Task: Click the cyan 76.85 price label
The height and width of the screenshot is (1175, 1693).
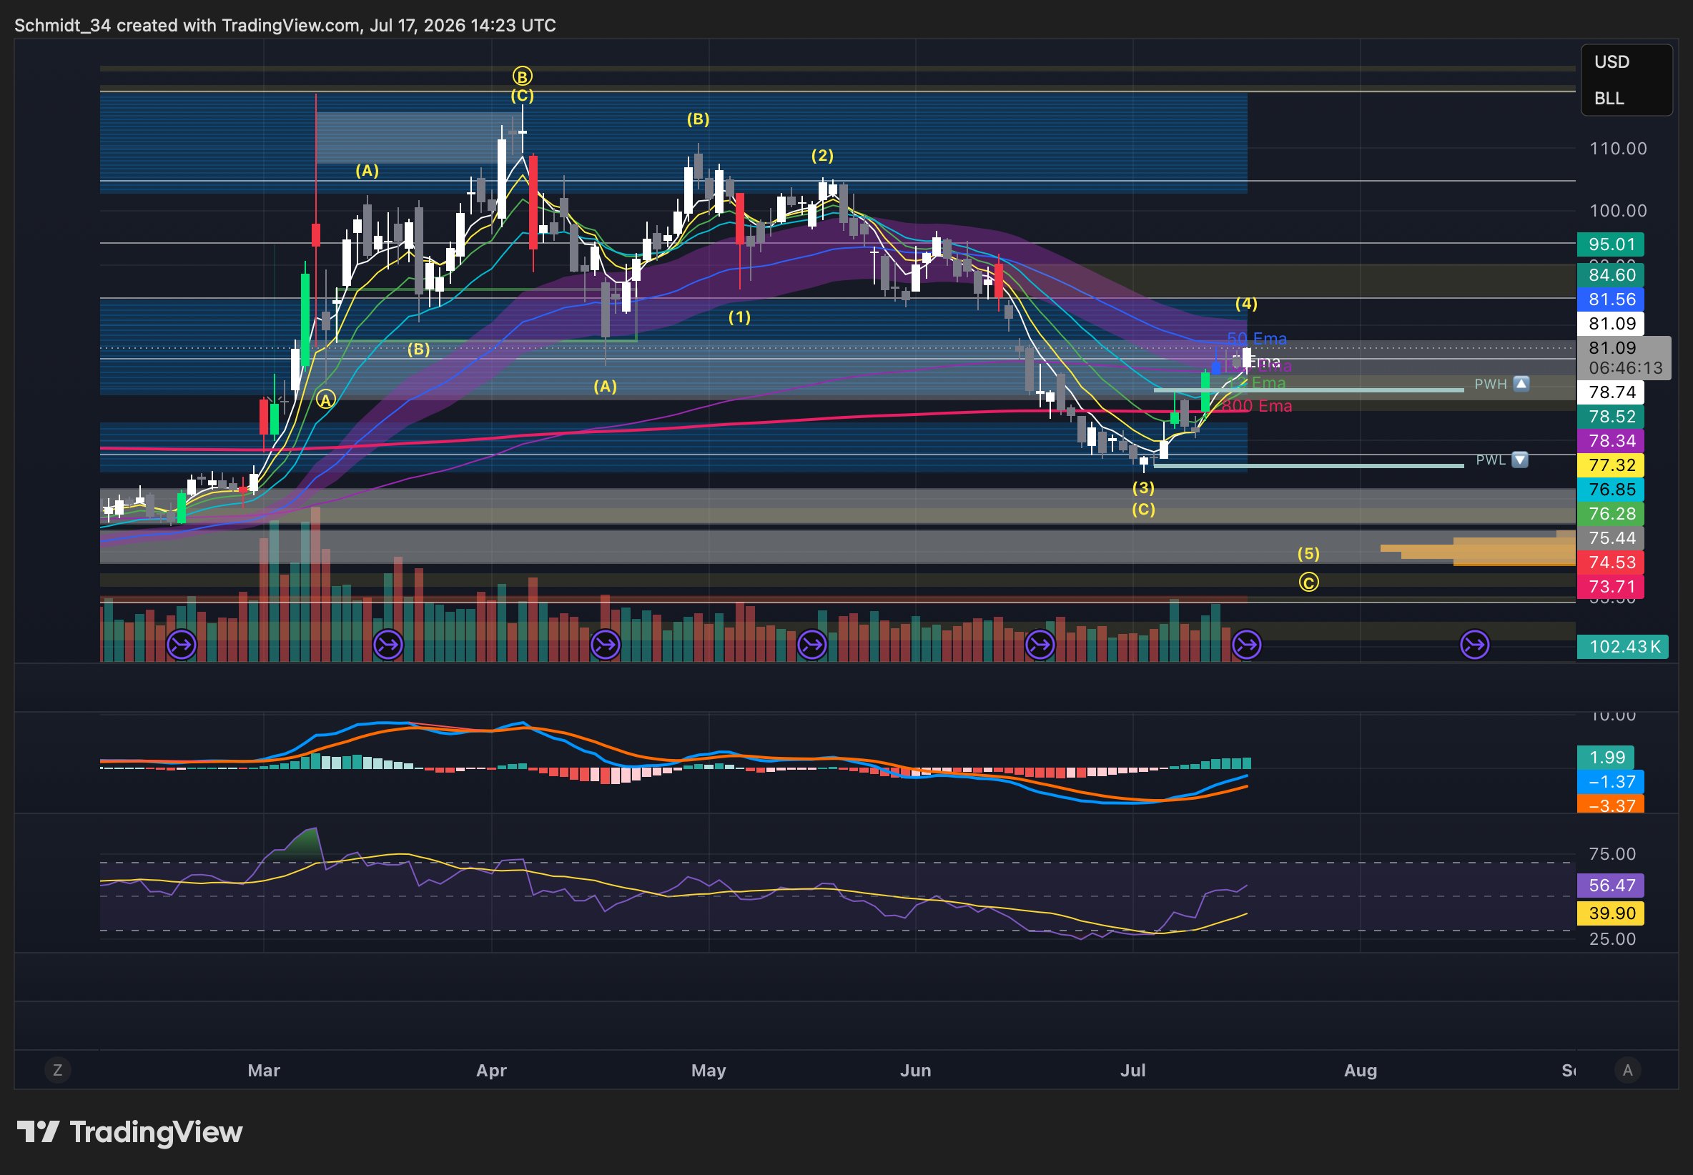Action: point(1611,489)
